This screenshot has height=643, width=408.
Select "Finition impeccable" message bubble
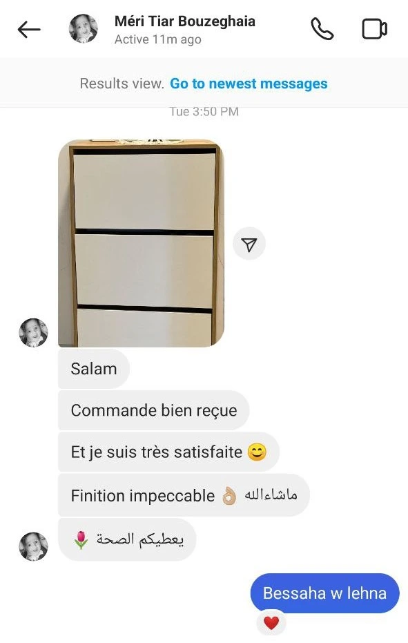184,495
